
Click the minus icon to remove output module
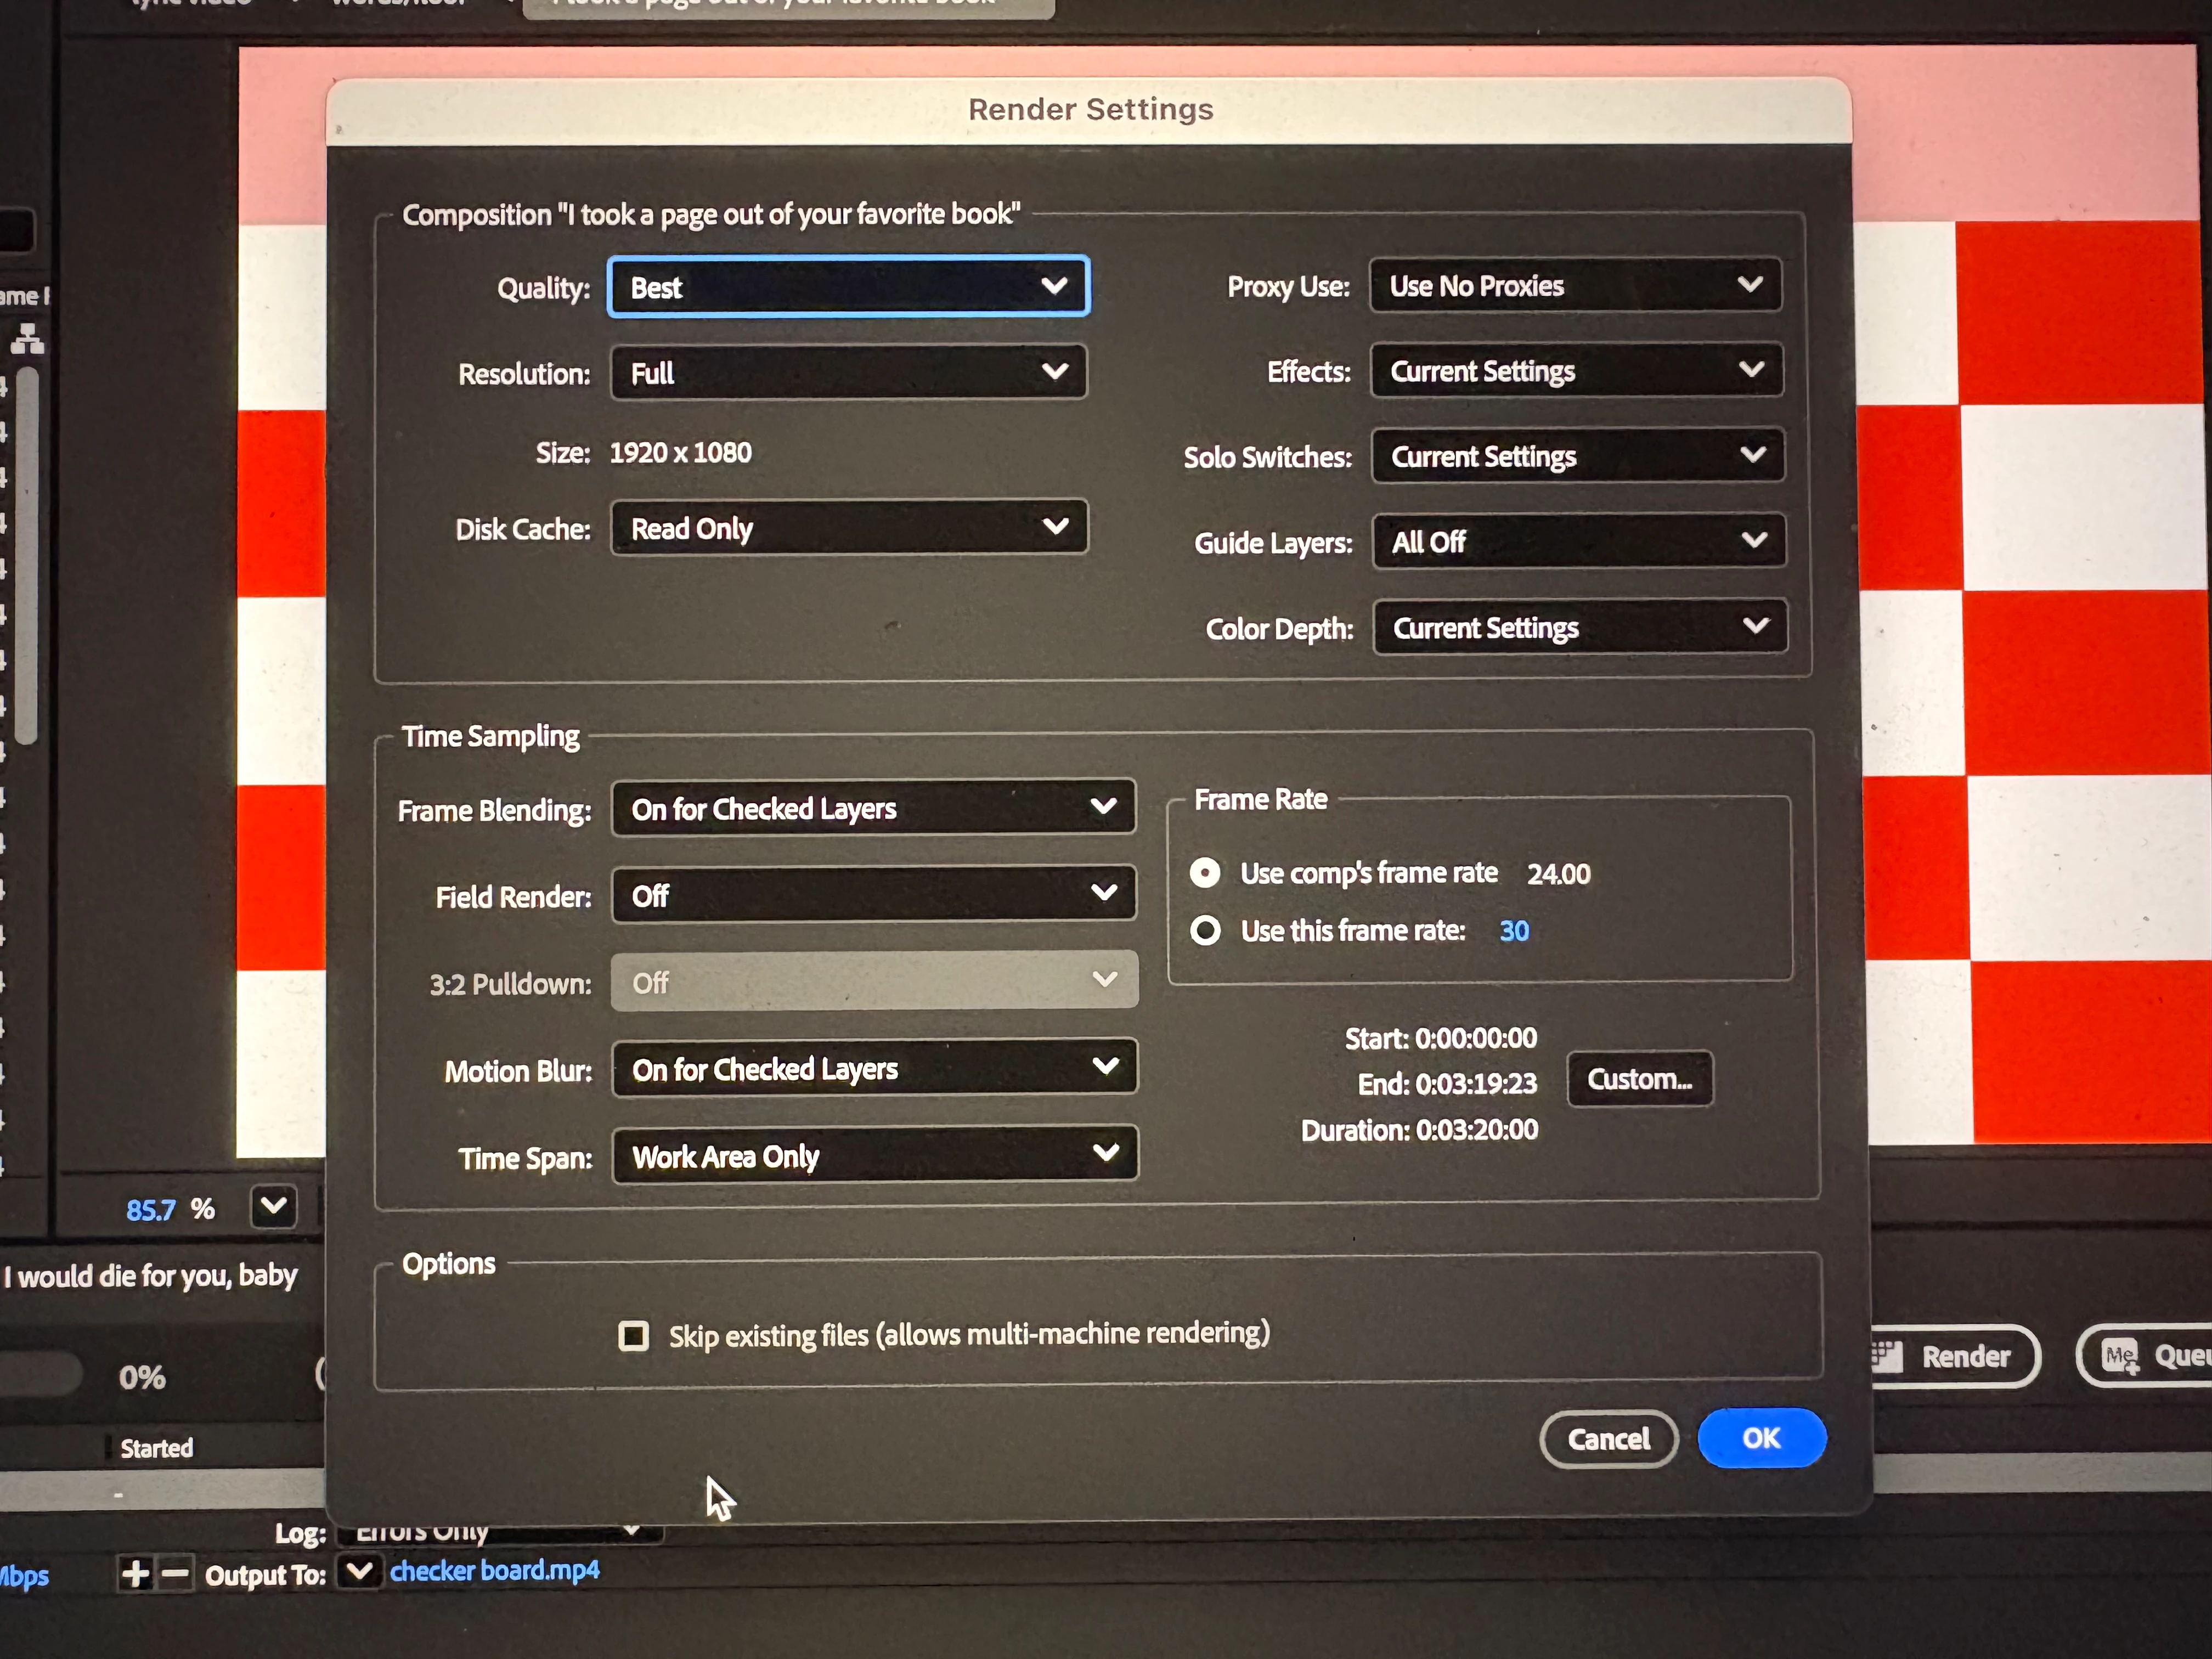175,1574
